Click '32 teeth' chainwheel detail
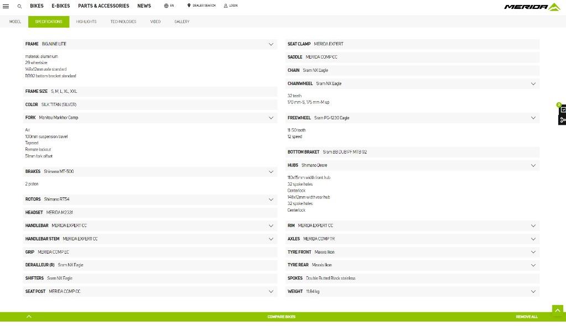Image resolution: width=566 pixels, height=326 pixels. [294, 96]
